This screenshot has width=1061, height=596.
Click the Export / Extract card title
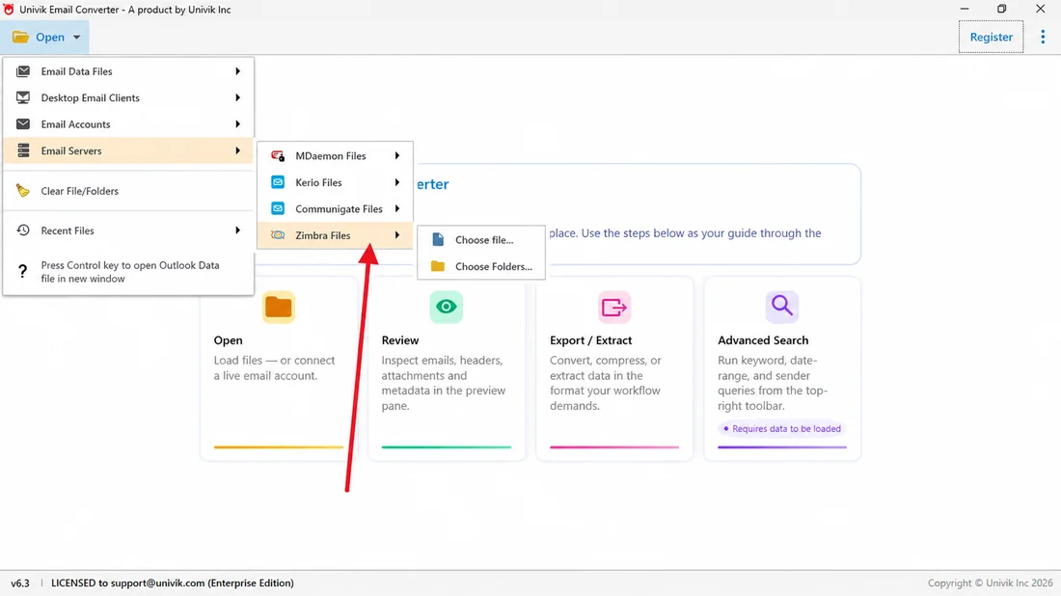[590, 340]
